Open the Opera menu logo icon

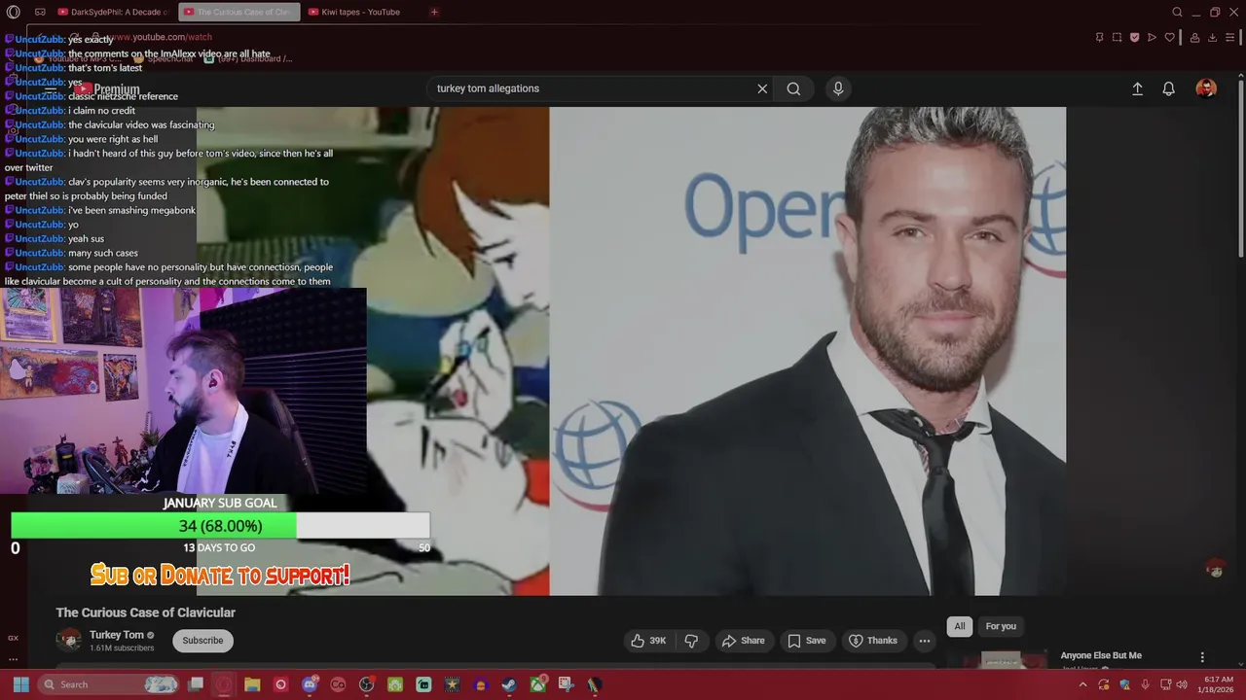click(13, 12)
